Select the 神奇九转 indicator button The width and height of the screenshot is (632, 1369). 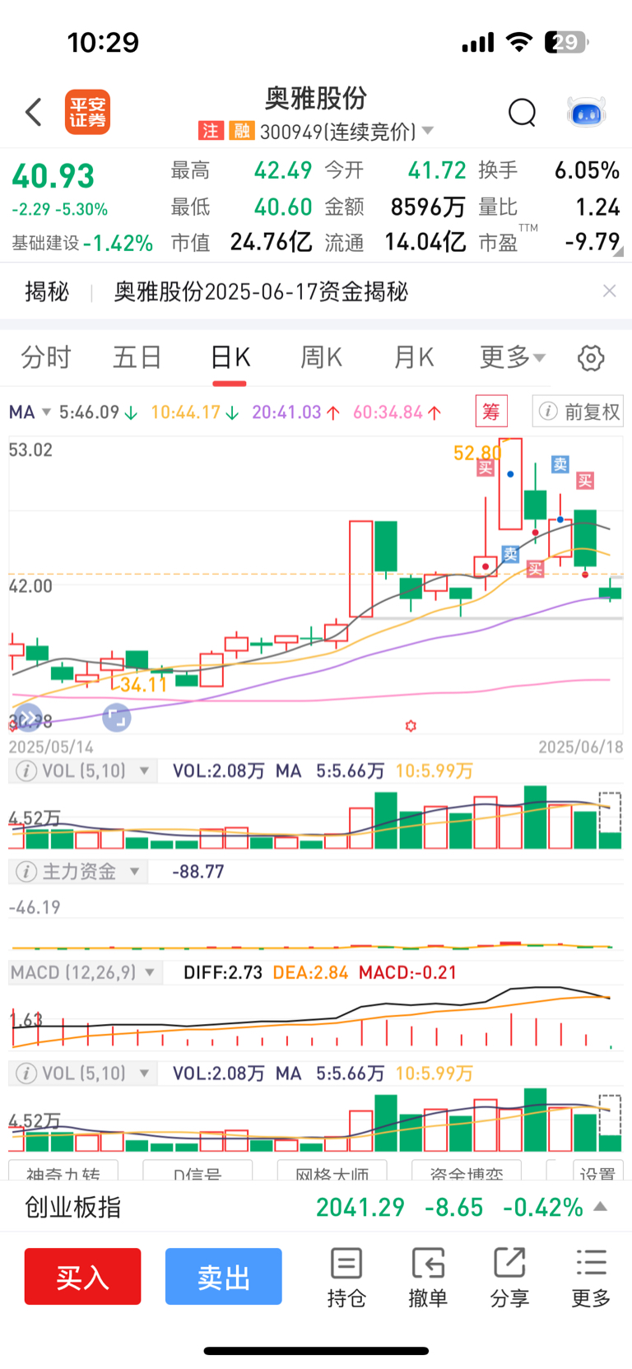[x=63, y=1172]
